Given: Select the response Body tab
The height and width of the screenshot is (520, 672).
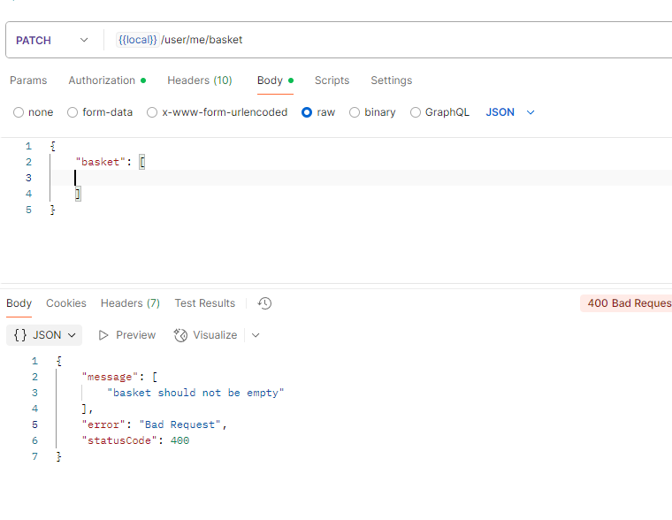Looking at the screenshot, I should click(x=19, y=303).
